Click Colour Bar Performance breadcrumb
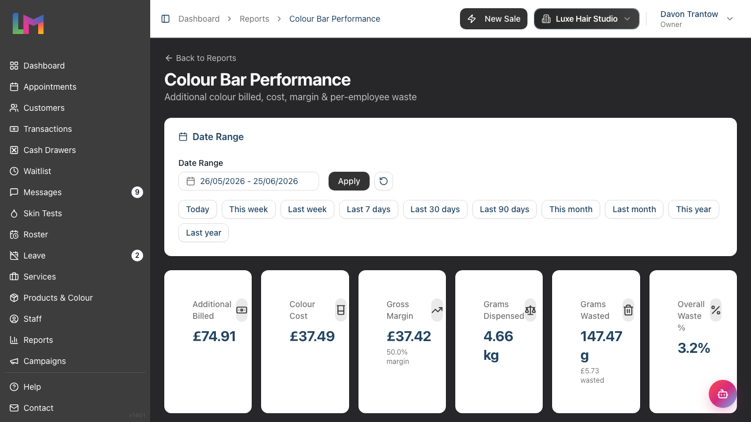The height and width of the screenshot is (422, 751). (334, 19)
